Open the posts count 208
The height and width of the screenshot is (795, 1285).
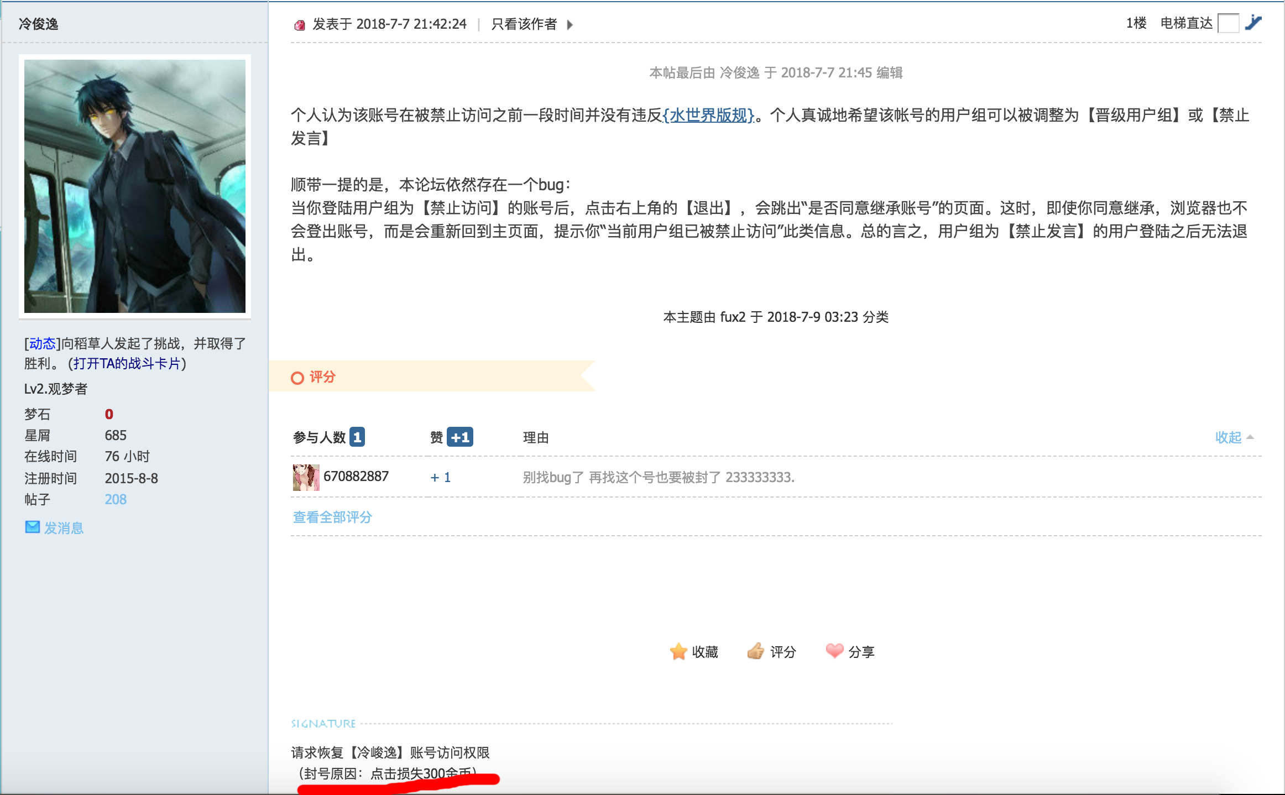tap(116, 499)
